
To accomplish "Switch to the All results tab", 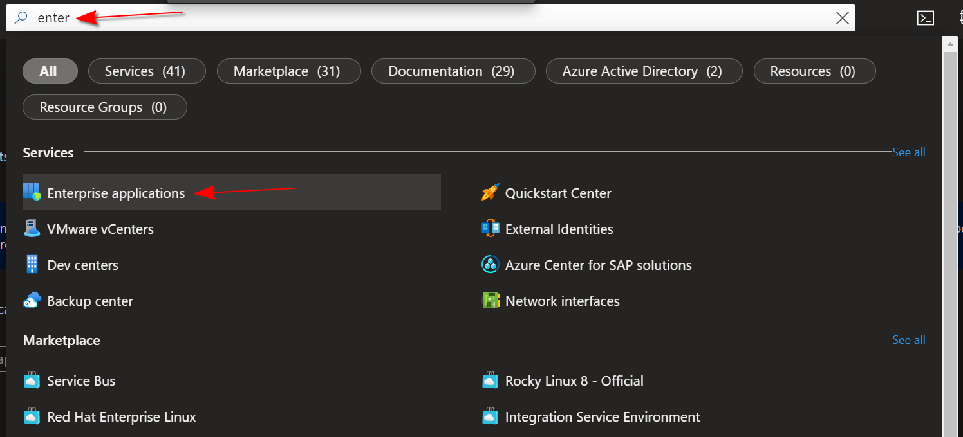I will [50, 71].
